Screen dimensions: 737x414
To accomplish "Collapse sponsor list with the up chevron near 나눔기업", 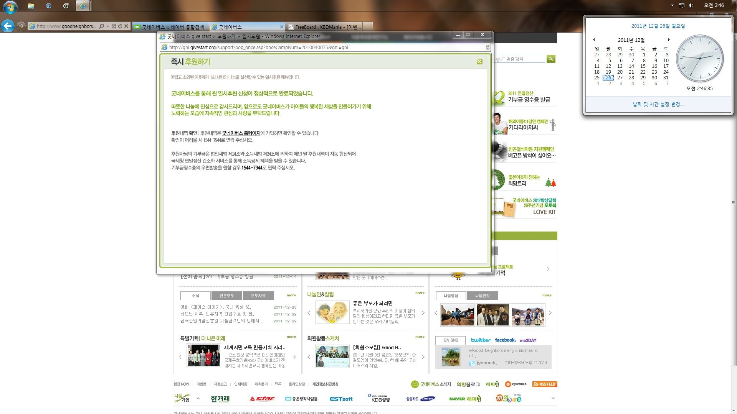I will 198,398.
